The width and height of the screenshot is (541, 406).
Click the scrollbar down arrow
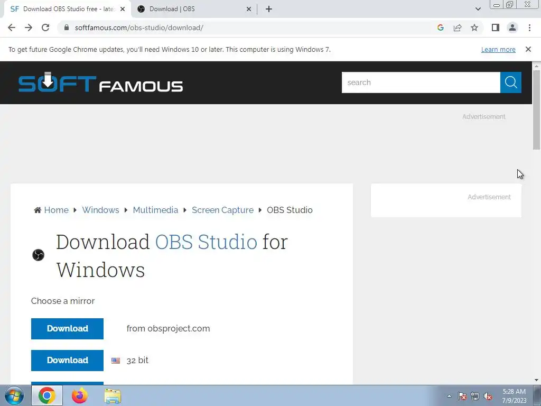536,380
